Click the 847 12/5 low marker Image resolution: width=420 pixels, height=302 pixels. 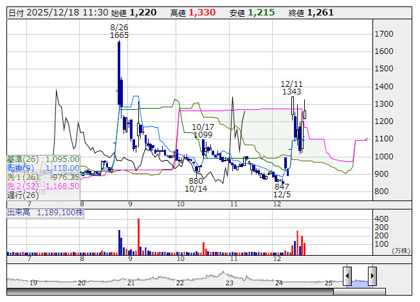(282, 190)
